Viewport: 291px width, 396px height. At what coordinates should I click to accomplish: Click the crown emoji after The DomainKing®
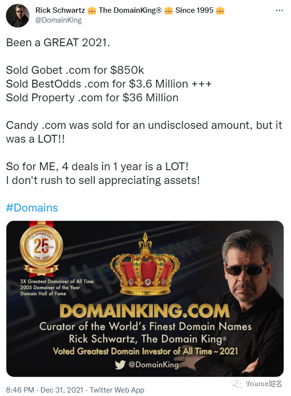click(168, 10)
